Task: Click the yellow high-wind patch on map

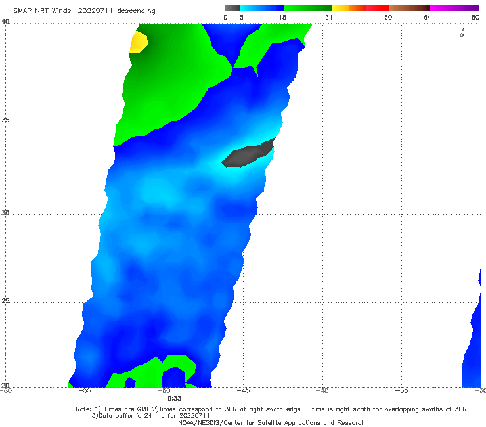Action: click(x=138, y=42)
